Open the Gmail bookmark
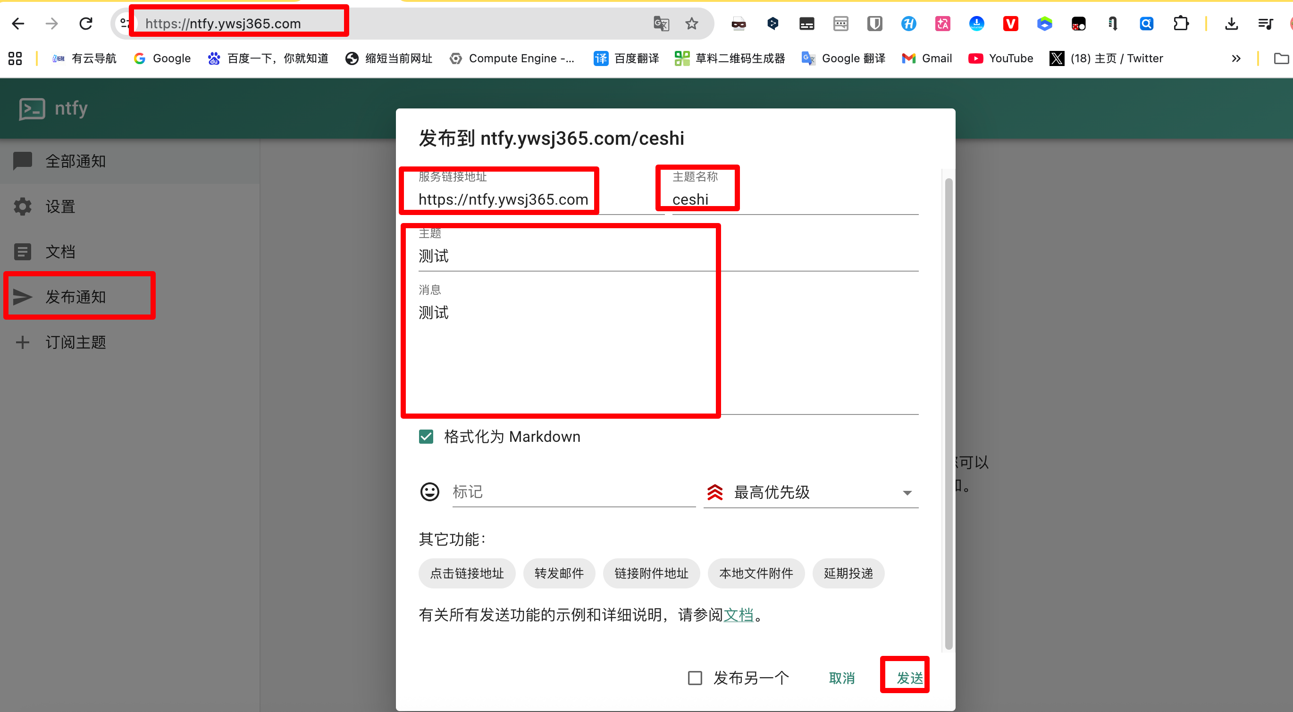Viewport: 1293px width, 712px height. (x=927, y=58)
